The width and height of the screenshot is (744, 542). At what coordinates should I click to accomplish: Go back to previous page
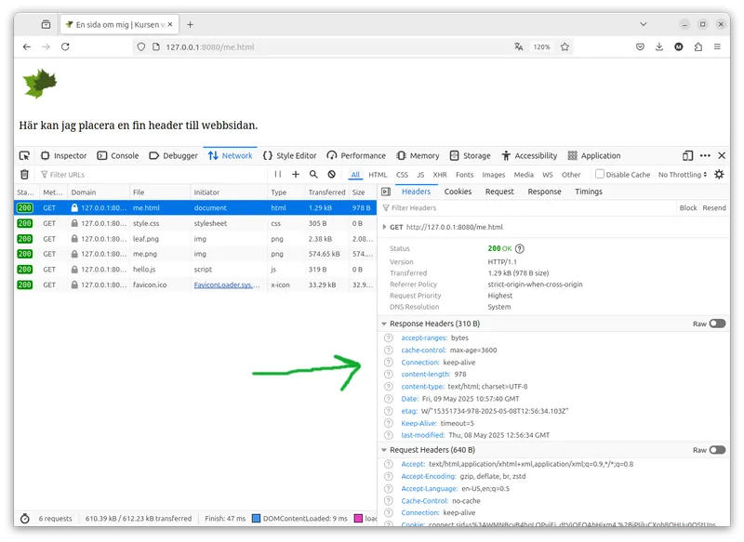click(27, 46)
